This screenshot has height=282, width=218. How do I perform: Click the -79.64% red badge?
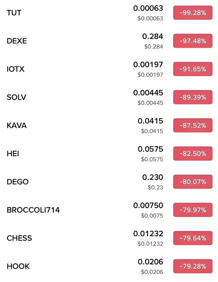point(193,238)
